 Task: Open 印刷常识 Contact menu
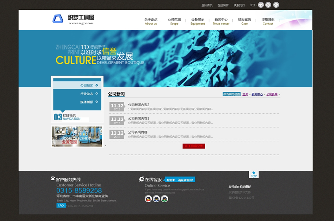click(268, 22)
